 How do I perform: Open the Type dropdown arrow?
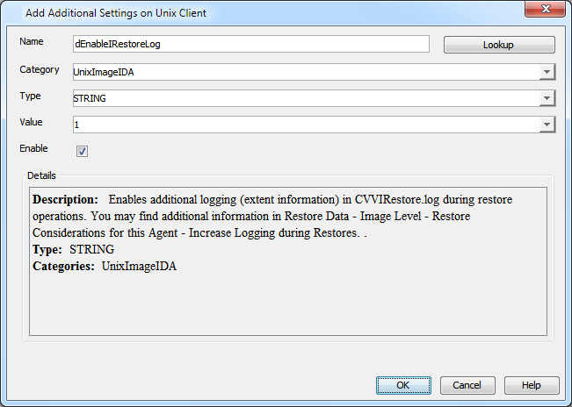(x=547, y=98)
